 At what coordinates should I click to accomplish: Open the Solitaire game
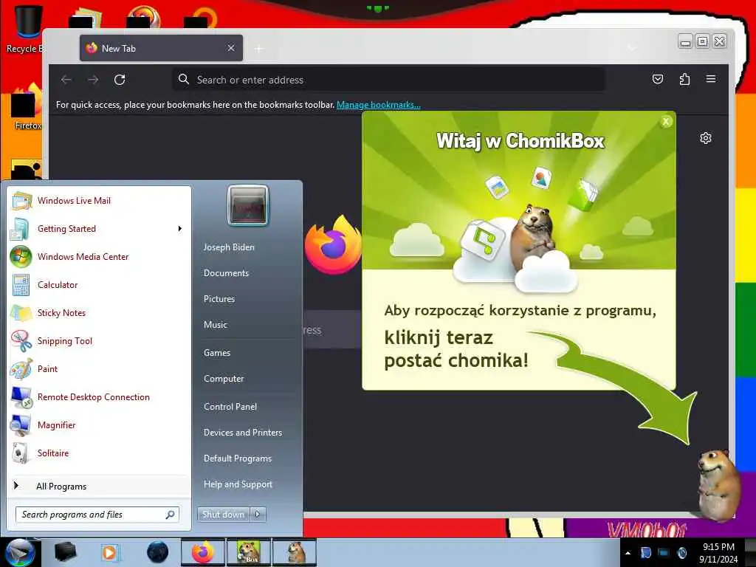[x=53, y=453]
